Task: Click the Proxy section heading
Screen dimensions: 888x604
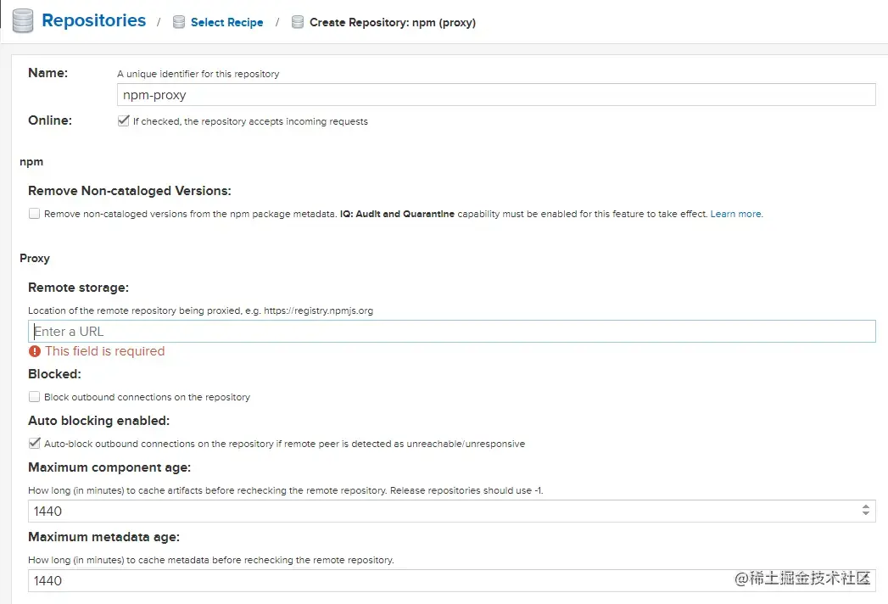Action: click(x=35, y=258)
